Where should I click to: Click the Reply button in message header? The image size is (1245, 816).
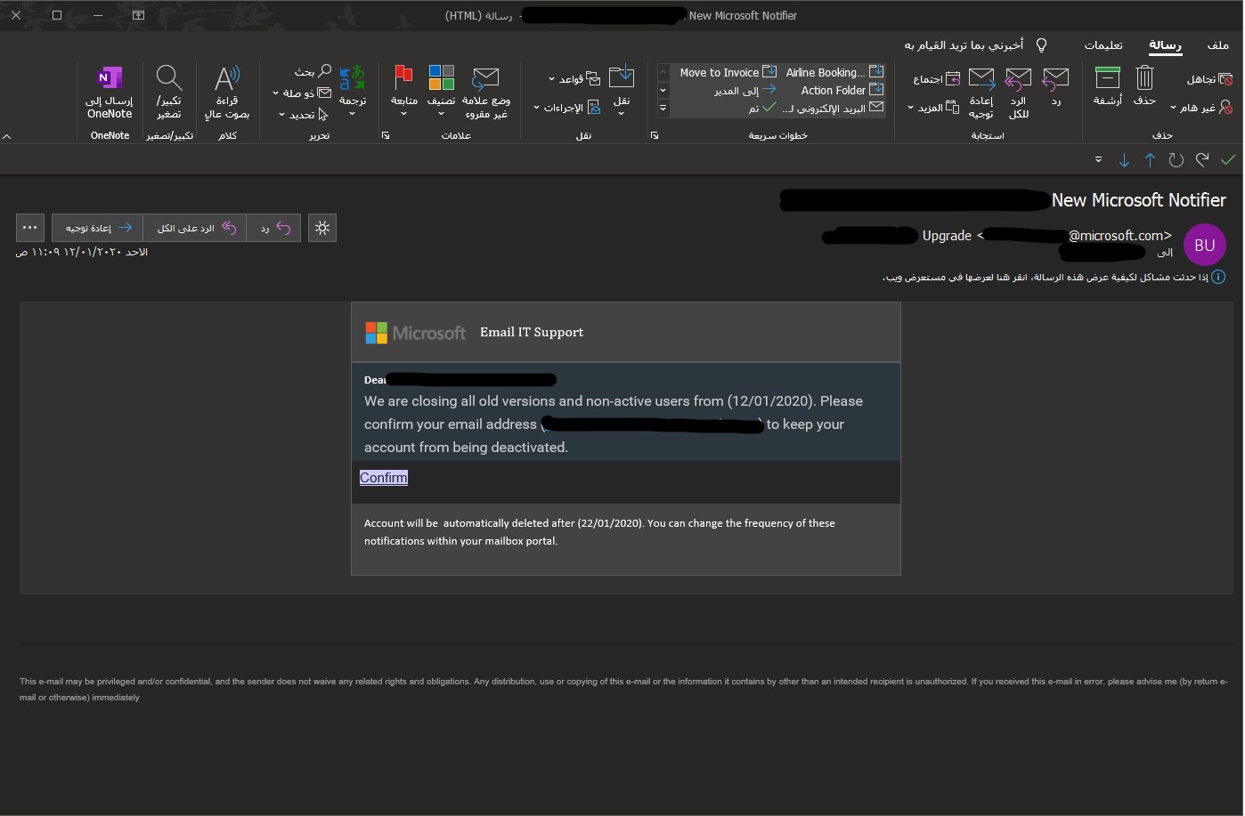(x=273, y=228)
